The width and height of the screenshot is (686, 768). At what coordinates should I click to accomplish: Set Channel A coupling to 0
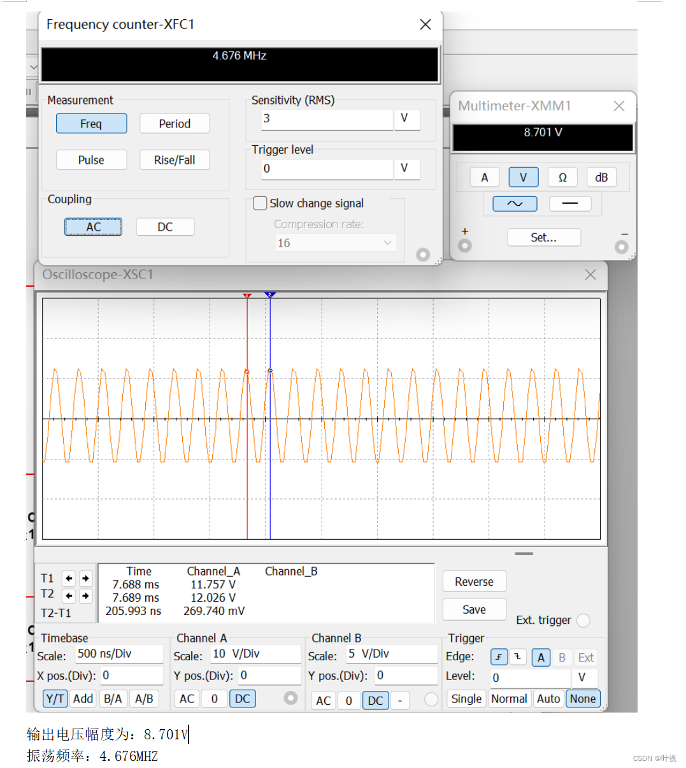point(215,699)
